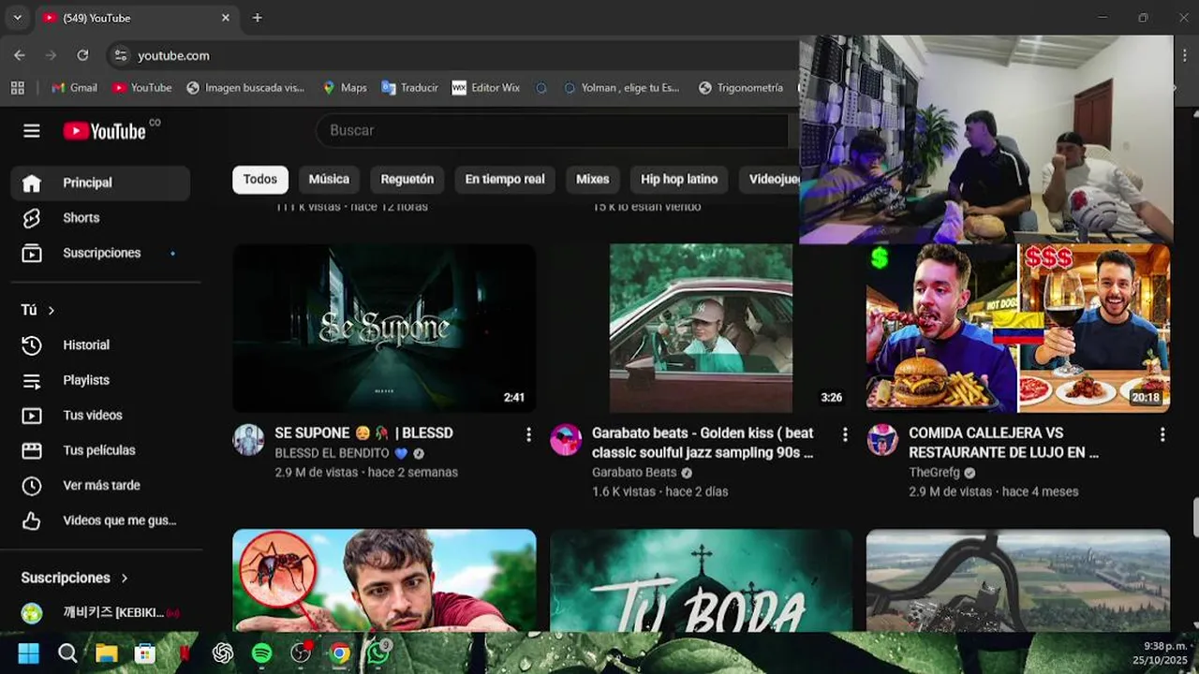This screenshot has width=1199, height=674.
Task: Expand the Tú section chevron
Action: (52, 310)
